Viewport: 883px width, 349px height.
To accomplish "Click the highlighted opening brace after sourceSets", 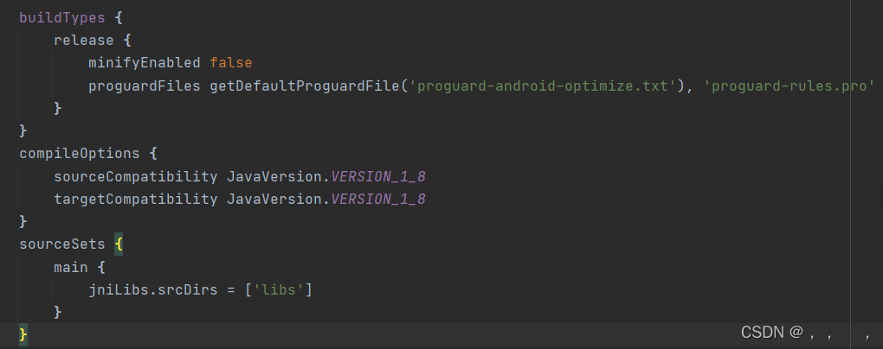I will tap(119, 244).
